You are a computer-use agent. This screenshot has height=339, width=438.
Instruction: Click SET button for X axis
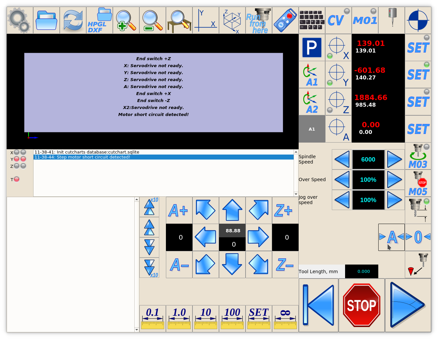click(x=418, y=48)
